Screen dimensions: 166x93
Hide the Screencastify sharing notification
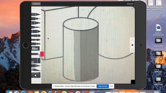click(111, 86)
